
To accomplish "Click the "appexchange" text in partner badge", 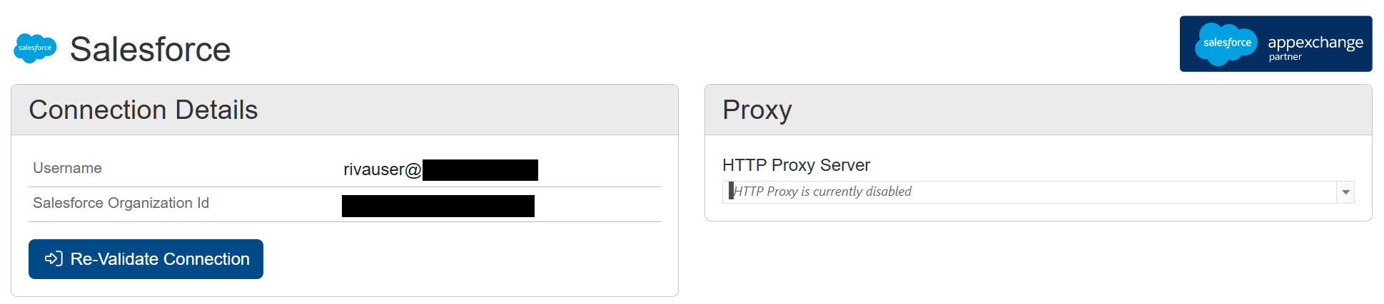I will (x=1315, y=42).
